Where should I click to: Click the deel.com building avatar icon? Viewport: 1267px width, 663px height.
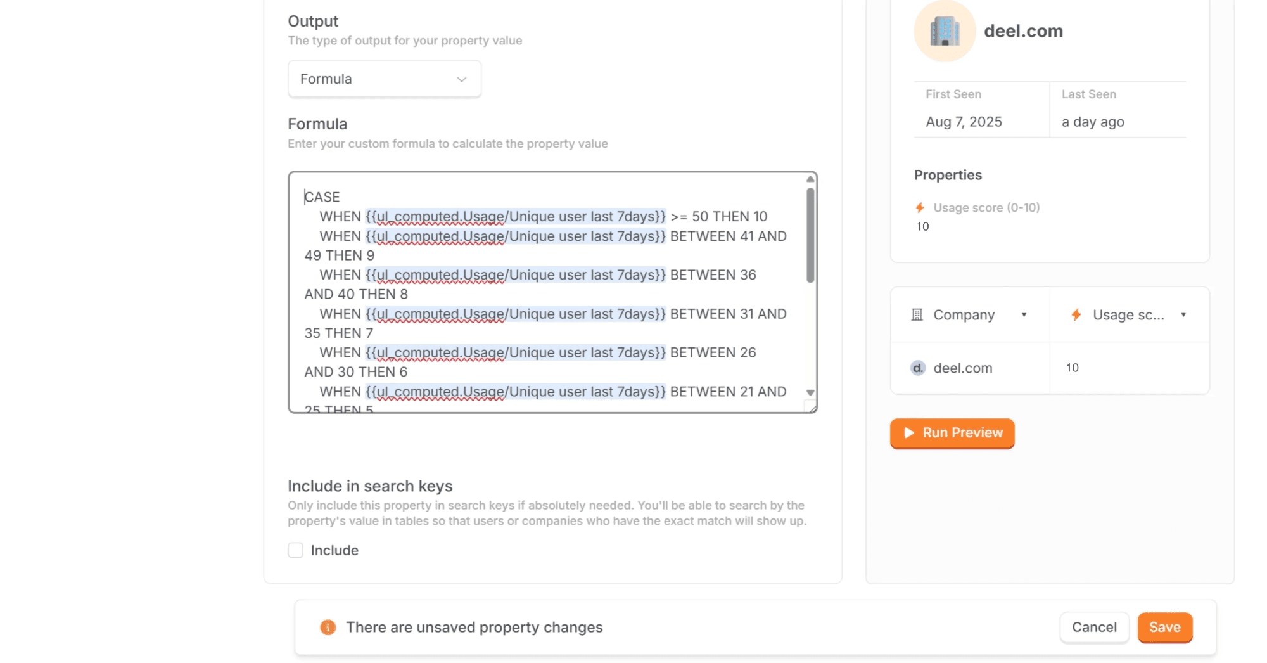(945, 31)
